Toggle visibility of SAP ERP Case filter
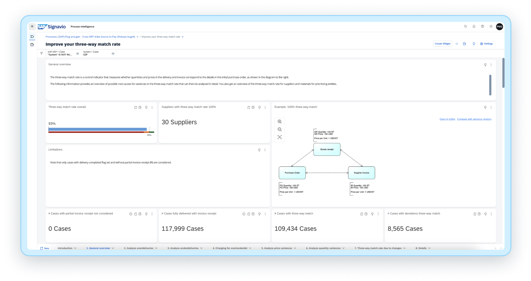 (x=77, y=54)
